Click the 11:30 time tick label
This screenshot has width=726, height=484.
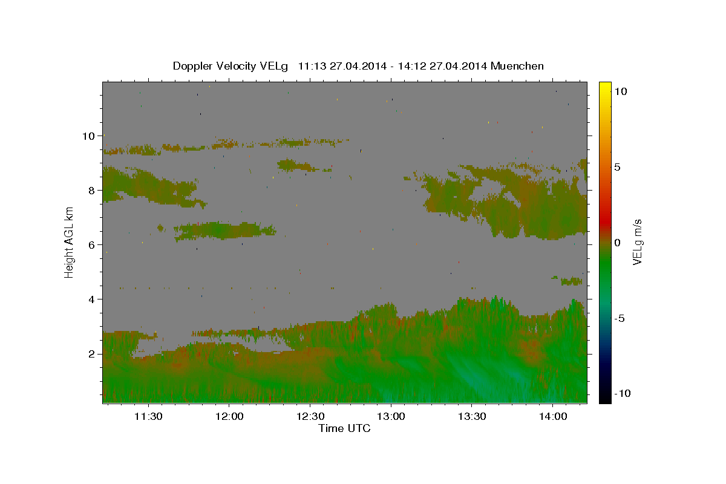148,416
